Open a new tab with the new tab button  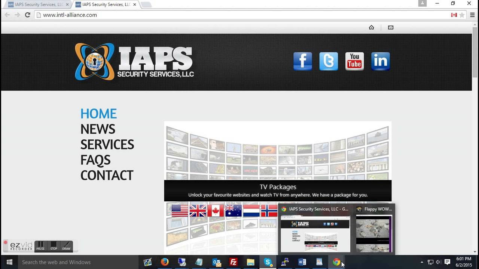pos(146,5)
